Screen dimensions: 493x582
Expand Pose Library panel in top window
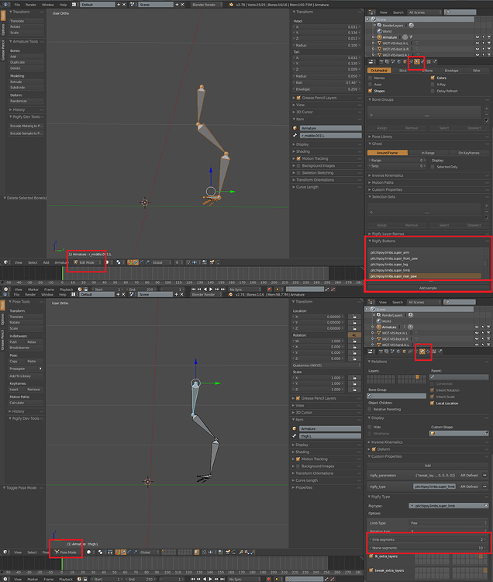tap(382, 137)
